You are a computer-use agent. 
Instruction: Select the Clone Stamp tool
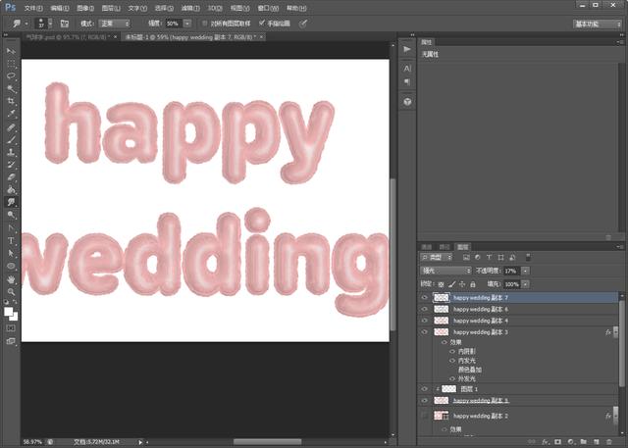tap(11, 152)
